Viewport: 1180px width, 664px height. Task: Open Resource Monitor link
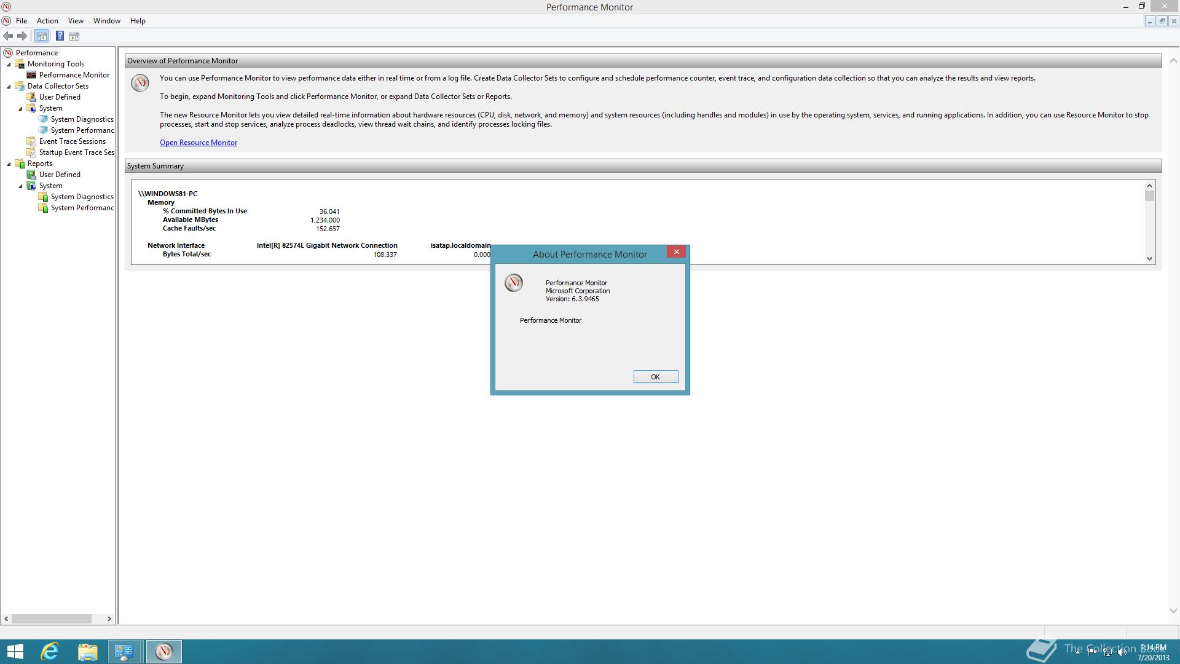(x=199, y=143)
